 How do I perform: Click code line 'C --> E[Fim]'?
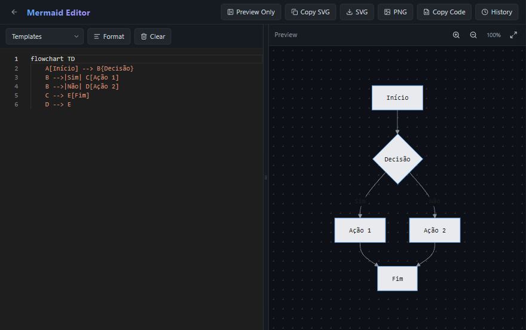[x=67, y=95]
